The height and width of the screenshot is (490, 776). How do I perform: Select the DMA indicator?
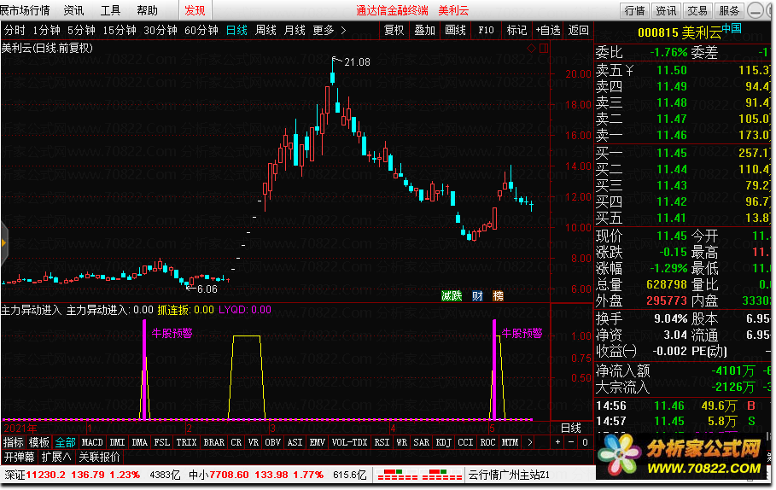pyautogui.click(x=139, y=442)
